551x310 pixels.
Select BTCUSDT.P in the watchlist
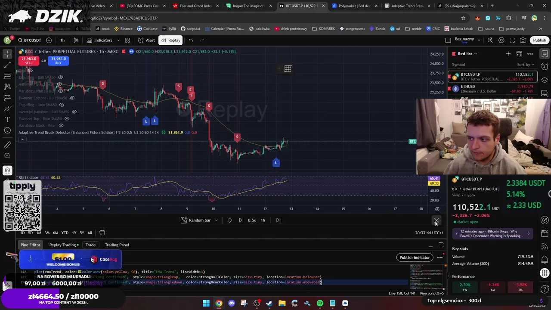pos(492,77)
